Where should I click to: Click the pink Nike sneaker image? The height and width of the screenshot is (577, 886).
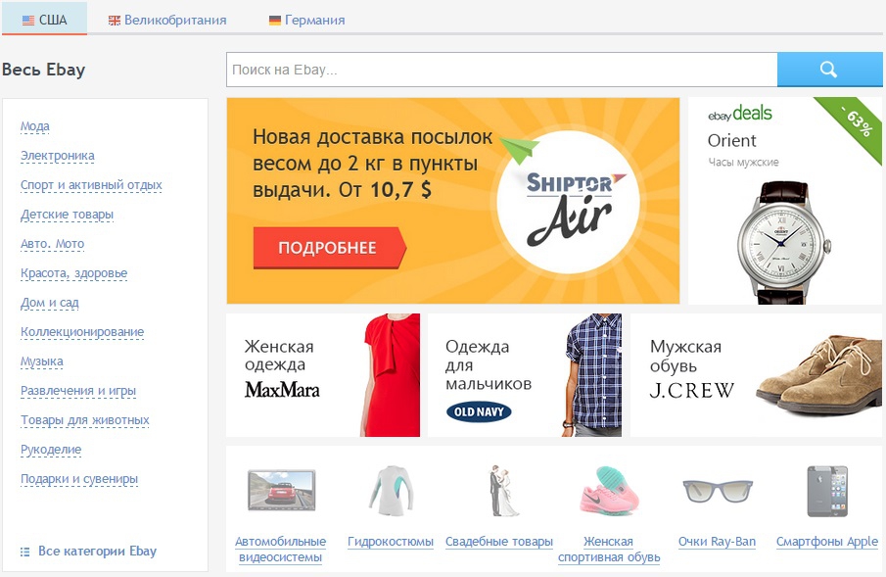[609, 491]
